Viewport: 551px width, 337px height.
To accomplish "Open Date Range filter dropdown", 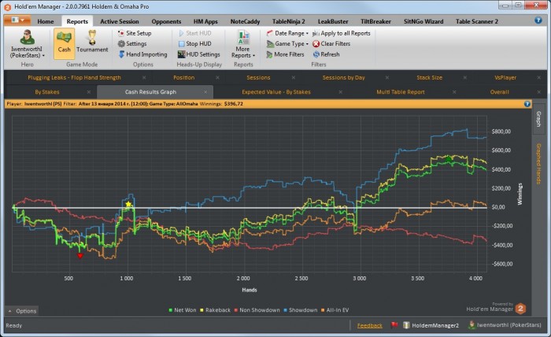I will [x=287, y=33].
